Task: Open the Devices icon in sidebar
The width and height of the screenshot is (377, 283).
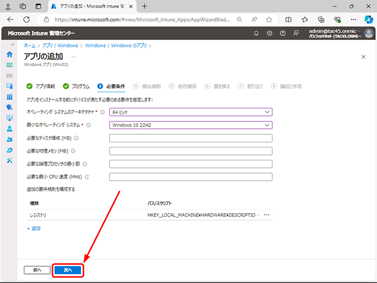Action: 10,86
